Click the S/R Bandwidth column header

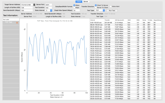coord(120,20)
